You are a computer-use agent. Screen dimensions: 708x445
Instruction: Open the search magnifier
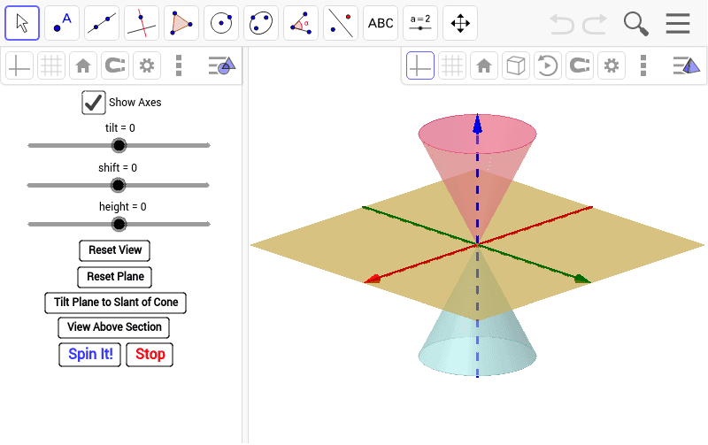[x=635, y=24]
